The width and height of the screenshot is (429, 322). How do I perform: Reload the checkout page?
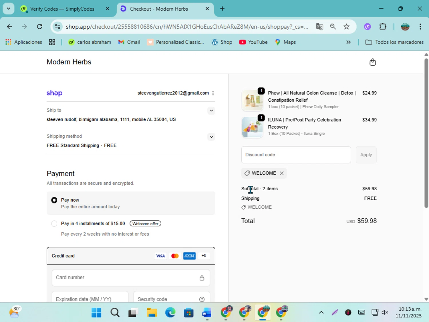[39, 27]
